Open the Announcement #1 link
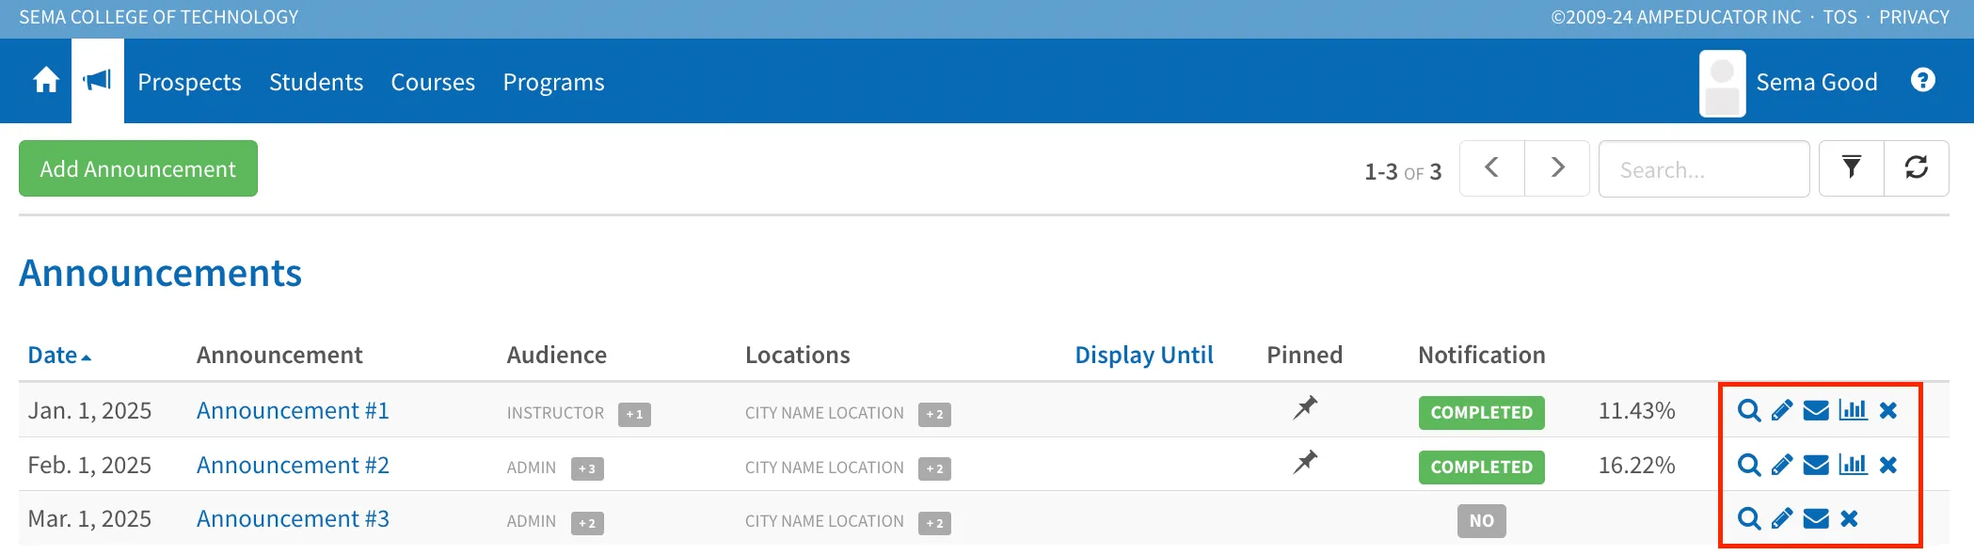Image resolution: width=1974 pixels, height=555 pixels. tap(293, 411)
